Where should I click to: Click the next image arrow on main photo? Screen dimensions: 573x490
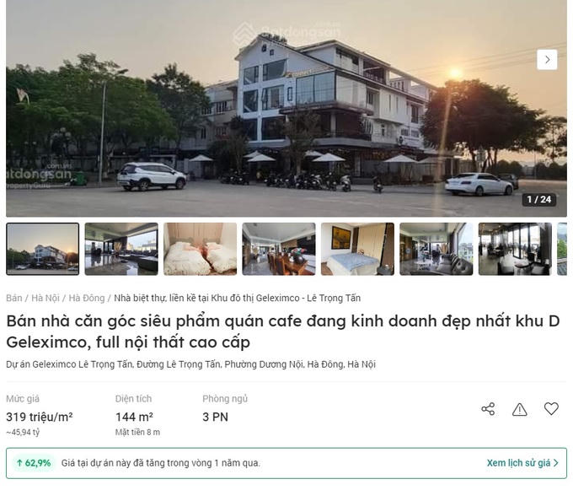pyautogui.click(x=547, y=59)
